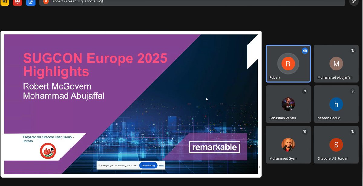
Task: Click the blue h avatar of haneen Daoud
Action: 336,104
